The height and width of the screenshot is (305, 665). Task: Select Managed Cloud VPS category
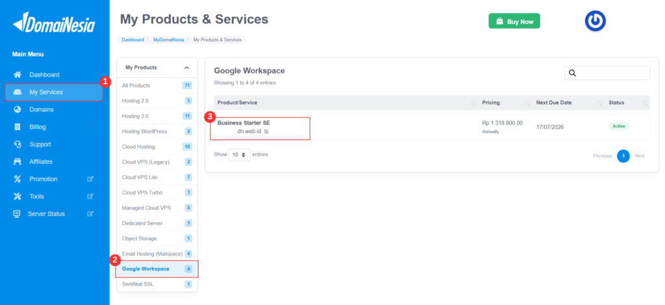pyautogui.click(x=157, y=208)
